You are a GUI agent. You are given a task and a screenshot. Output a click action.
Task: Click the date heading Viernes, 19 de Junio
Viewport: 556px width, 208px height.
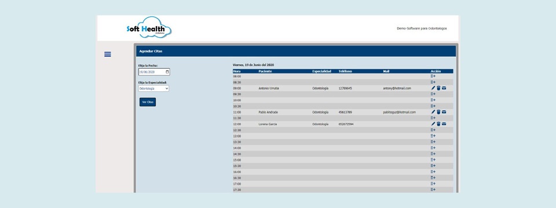click(253, 65)
